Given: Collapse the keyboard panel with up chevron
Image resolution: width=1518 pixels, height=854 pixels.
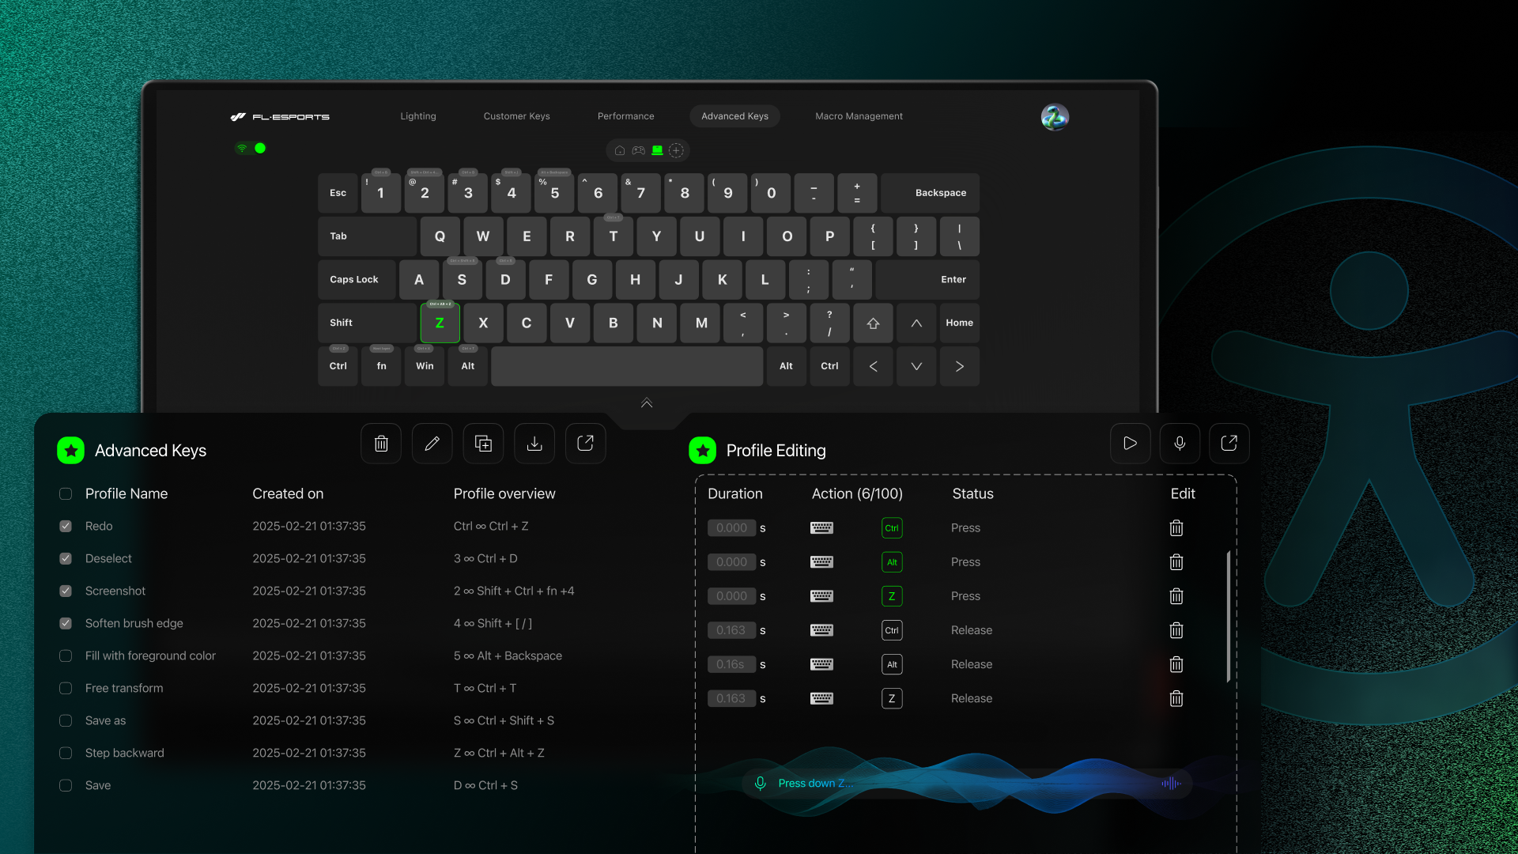Looking at the screenshot, I should [647, 403].
